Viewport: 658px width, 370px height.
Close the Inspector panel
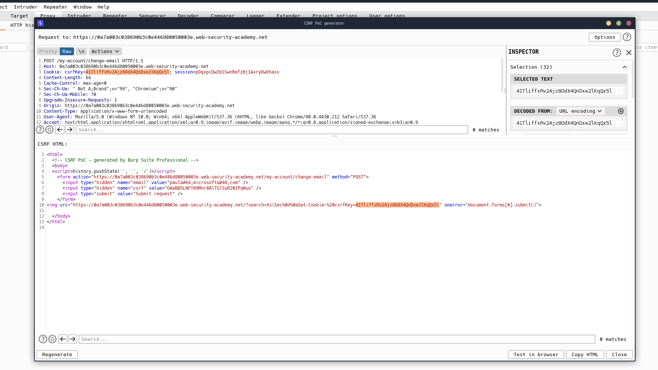point(629,53)
